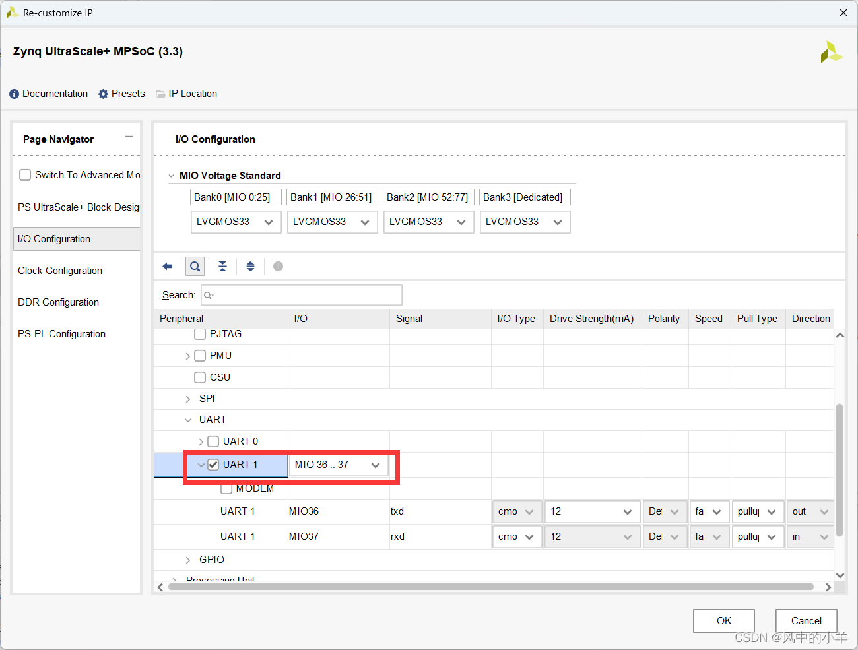Click the Search input field
The width and height of the screenshot is (858, 650).
[x=302, y=295]
